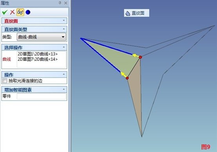217x152 pixels.
Task: Select 2D草图1\2D曲线<13> in the curve list
Action: 38,54
